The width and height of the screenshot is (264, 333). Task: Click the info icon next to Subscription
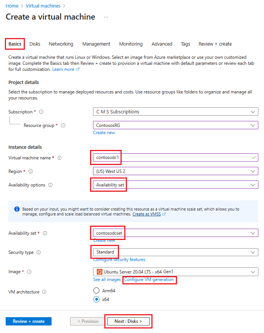(x=41, y=112)
